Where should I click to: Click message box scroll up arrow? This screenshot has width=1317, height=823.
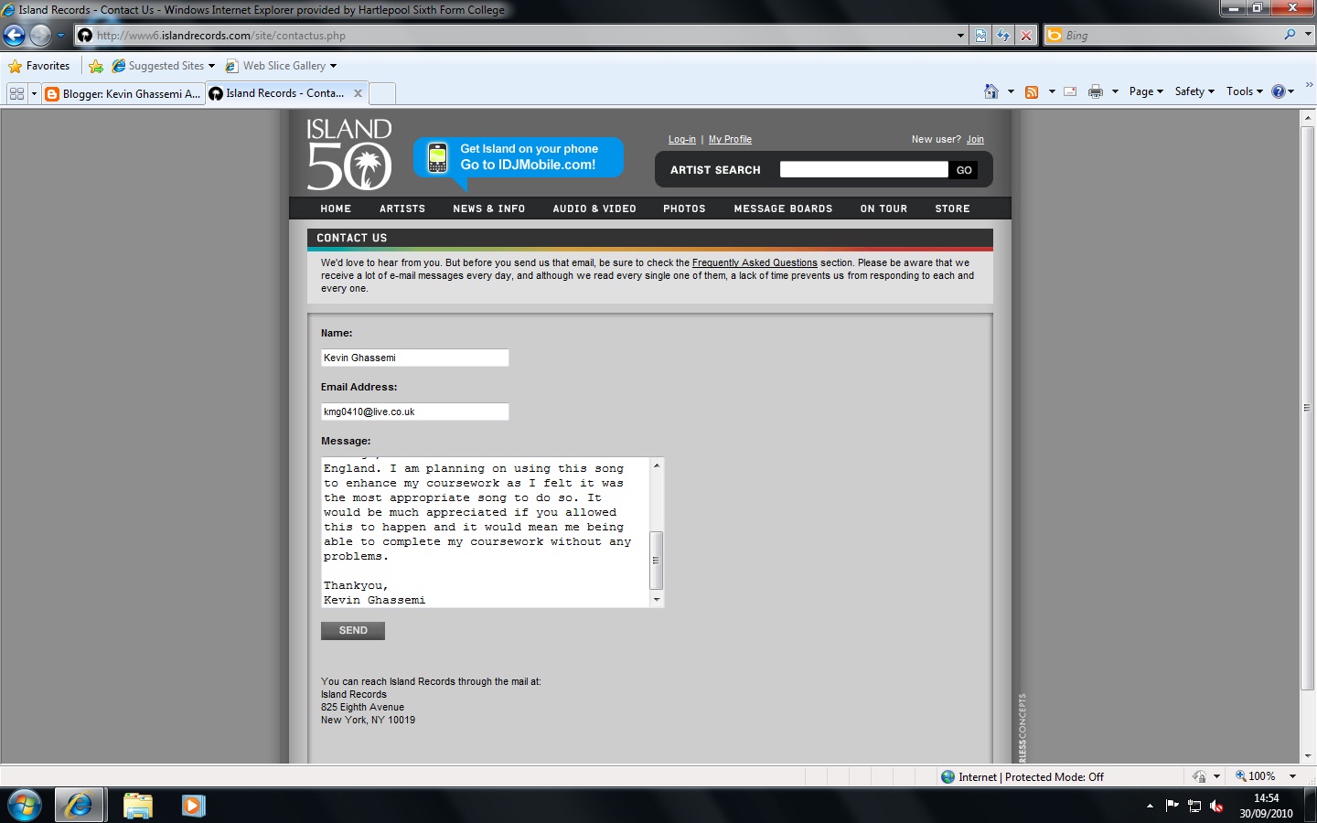(657, 465)
